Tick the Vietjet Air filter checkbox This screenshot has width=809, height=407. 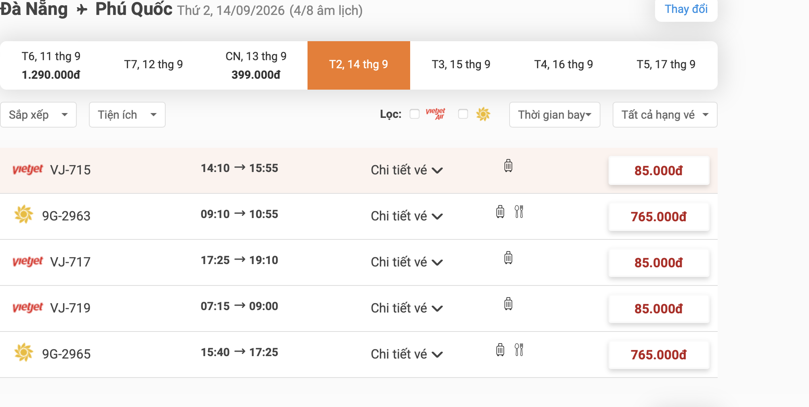(415, 114)
